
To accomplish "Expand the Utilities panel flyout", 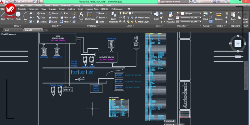I will pos(221,26).
